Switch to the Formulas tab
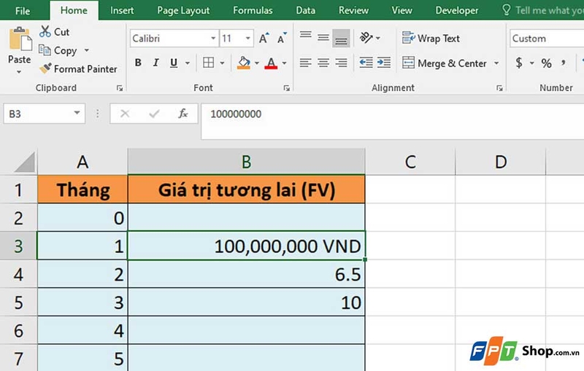The width and height of the screenshot is (584, 371). 253,10
